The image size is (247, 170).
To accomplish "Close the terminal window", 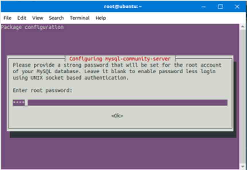I will point(237,7).
